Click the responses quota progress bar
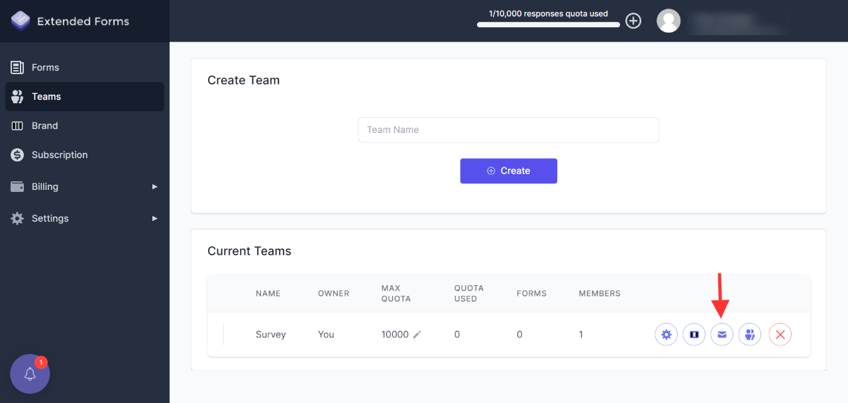848x403 pixels. (549, 24)
